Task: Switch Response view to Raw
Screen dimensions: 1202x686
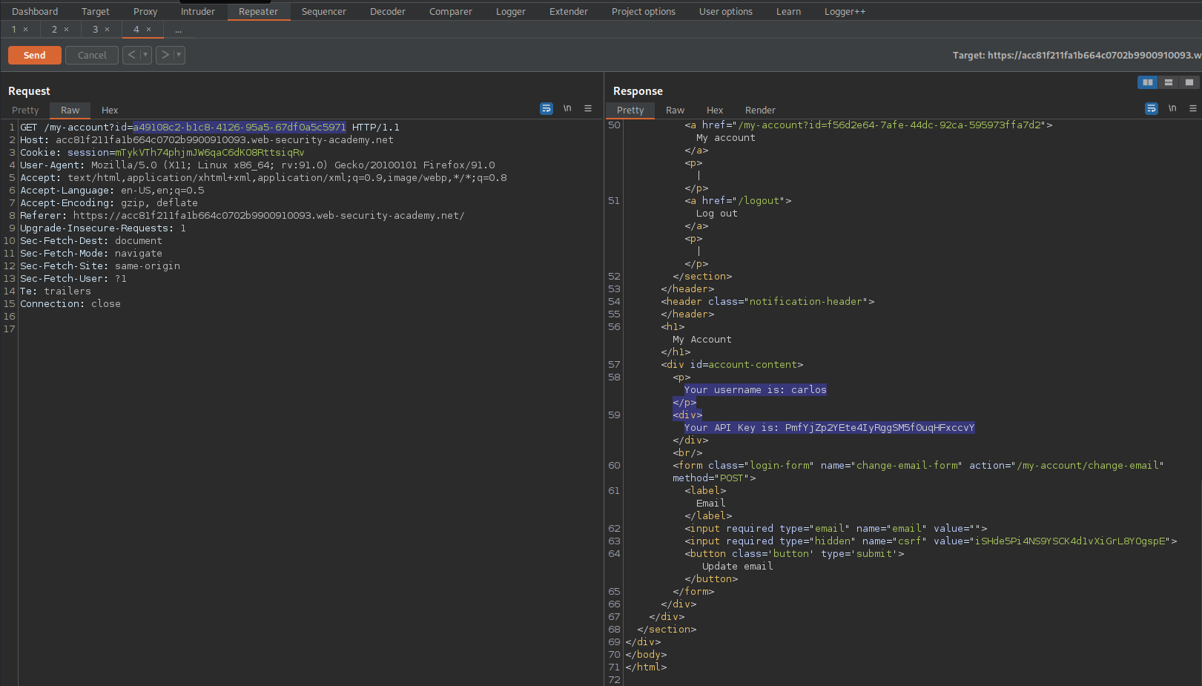Action: (676, 110)
